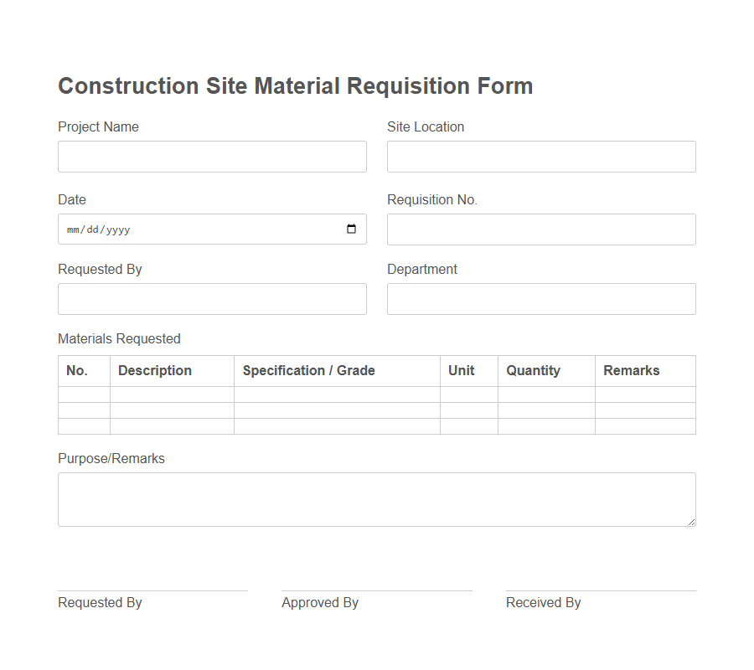Click the Requisition No. field
This screenshot has height=670, width=754.
point(540,229)
